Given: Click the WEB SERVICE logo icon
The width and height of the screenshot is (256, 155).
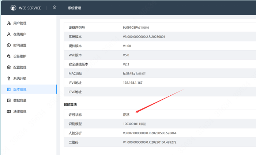Looking at the screenshot, I should click(14, 8).
